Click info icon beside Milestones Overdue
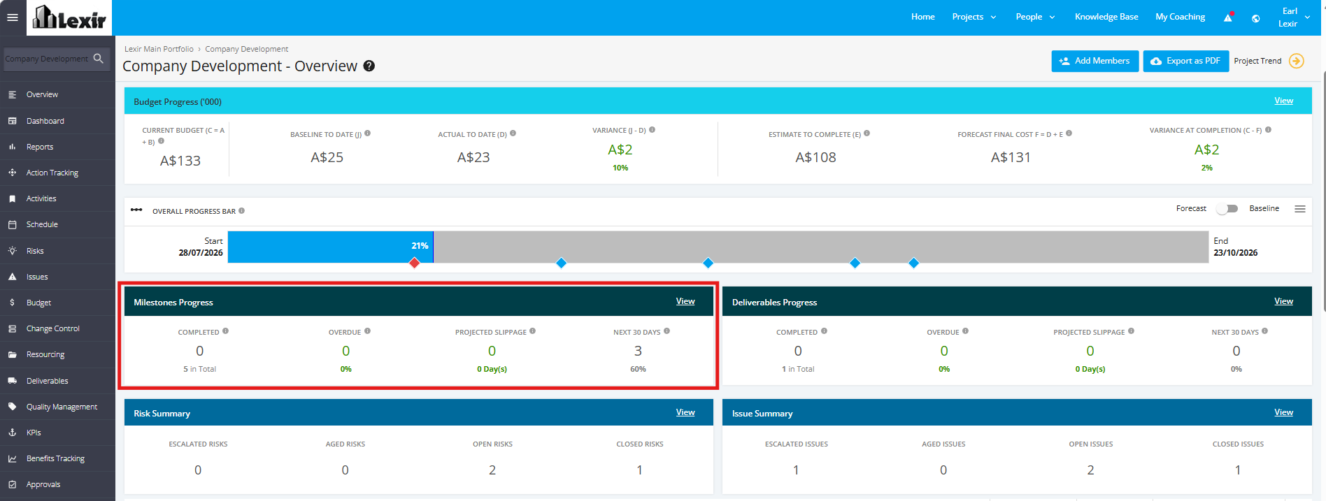 tap(367, 331)
